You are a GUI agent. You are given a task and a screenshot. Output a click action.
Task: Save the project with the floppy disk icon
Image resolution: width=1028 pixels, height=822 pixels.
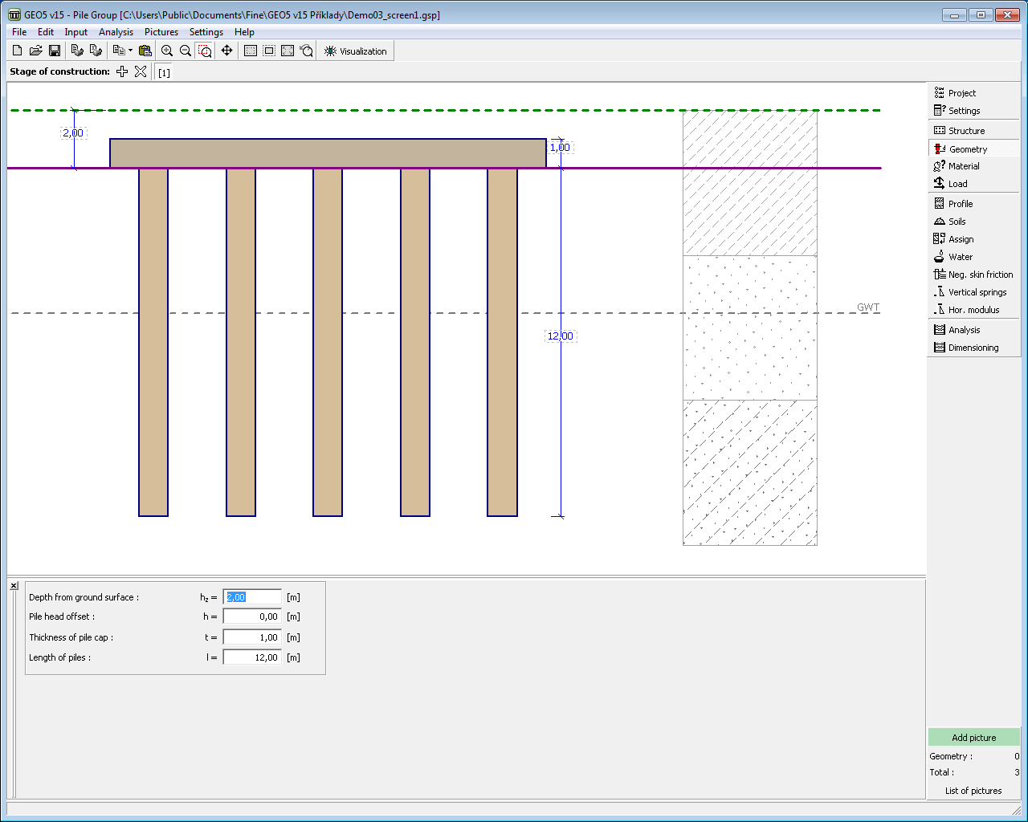pyautogui.click(x=55, y=51)
